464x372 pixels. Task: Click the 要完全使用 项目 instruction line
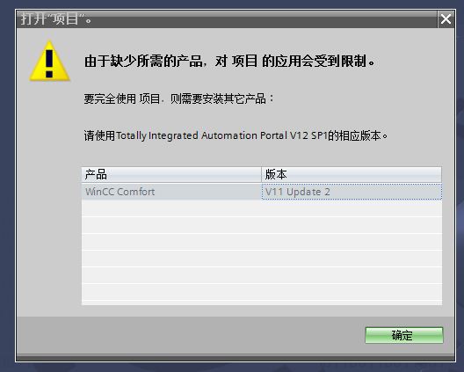tap(179, 98)
